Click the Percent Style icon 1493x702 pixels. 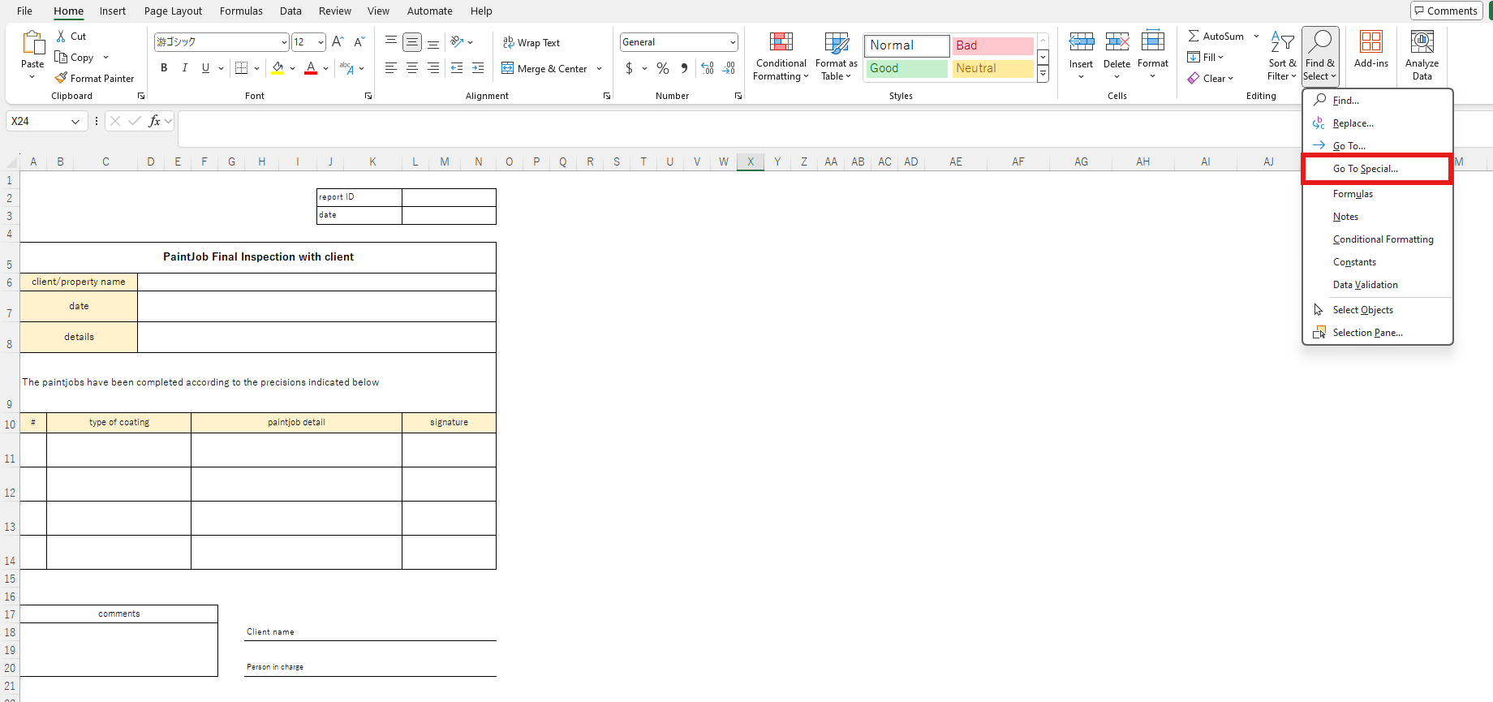(663, 69)
